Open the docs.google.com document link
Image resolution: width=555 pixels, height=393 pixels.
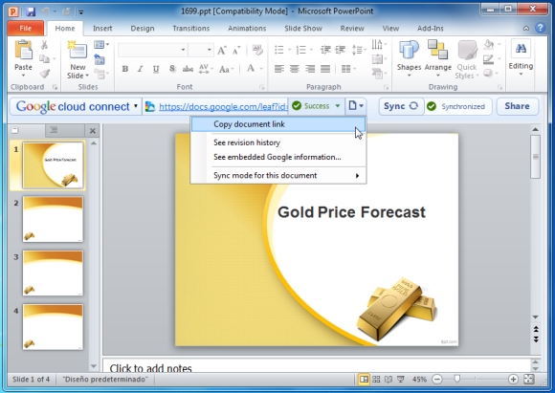223,106
